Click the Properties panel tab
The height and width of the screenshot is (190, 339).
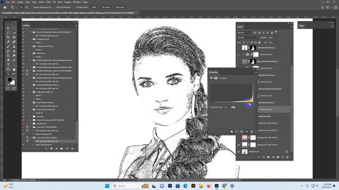click(x=213, y=72)
